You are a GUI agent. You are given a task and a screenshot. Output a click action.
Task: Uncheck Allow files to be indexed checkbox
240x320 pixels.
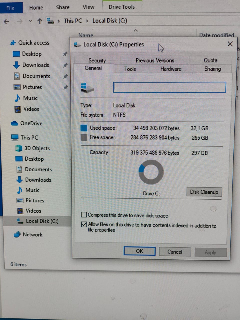tap(84, 224)
